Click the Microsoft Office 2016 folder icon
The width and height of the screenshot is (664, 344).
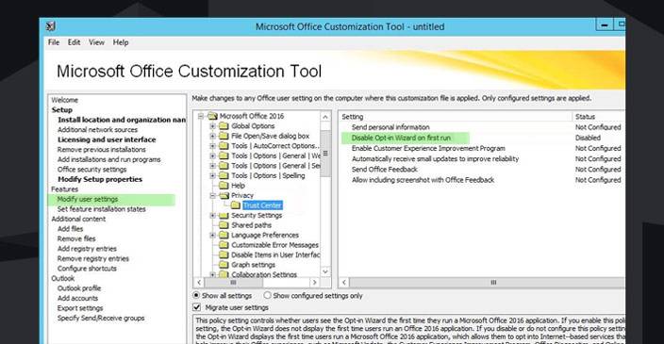click(212, 116)
